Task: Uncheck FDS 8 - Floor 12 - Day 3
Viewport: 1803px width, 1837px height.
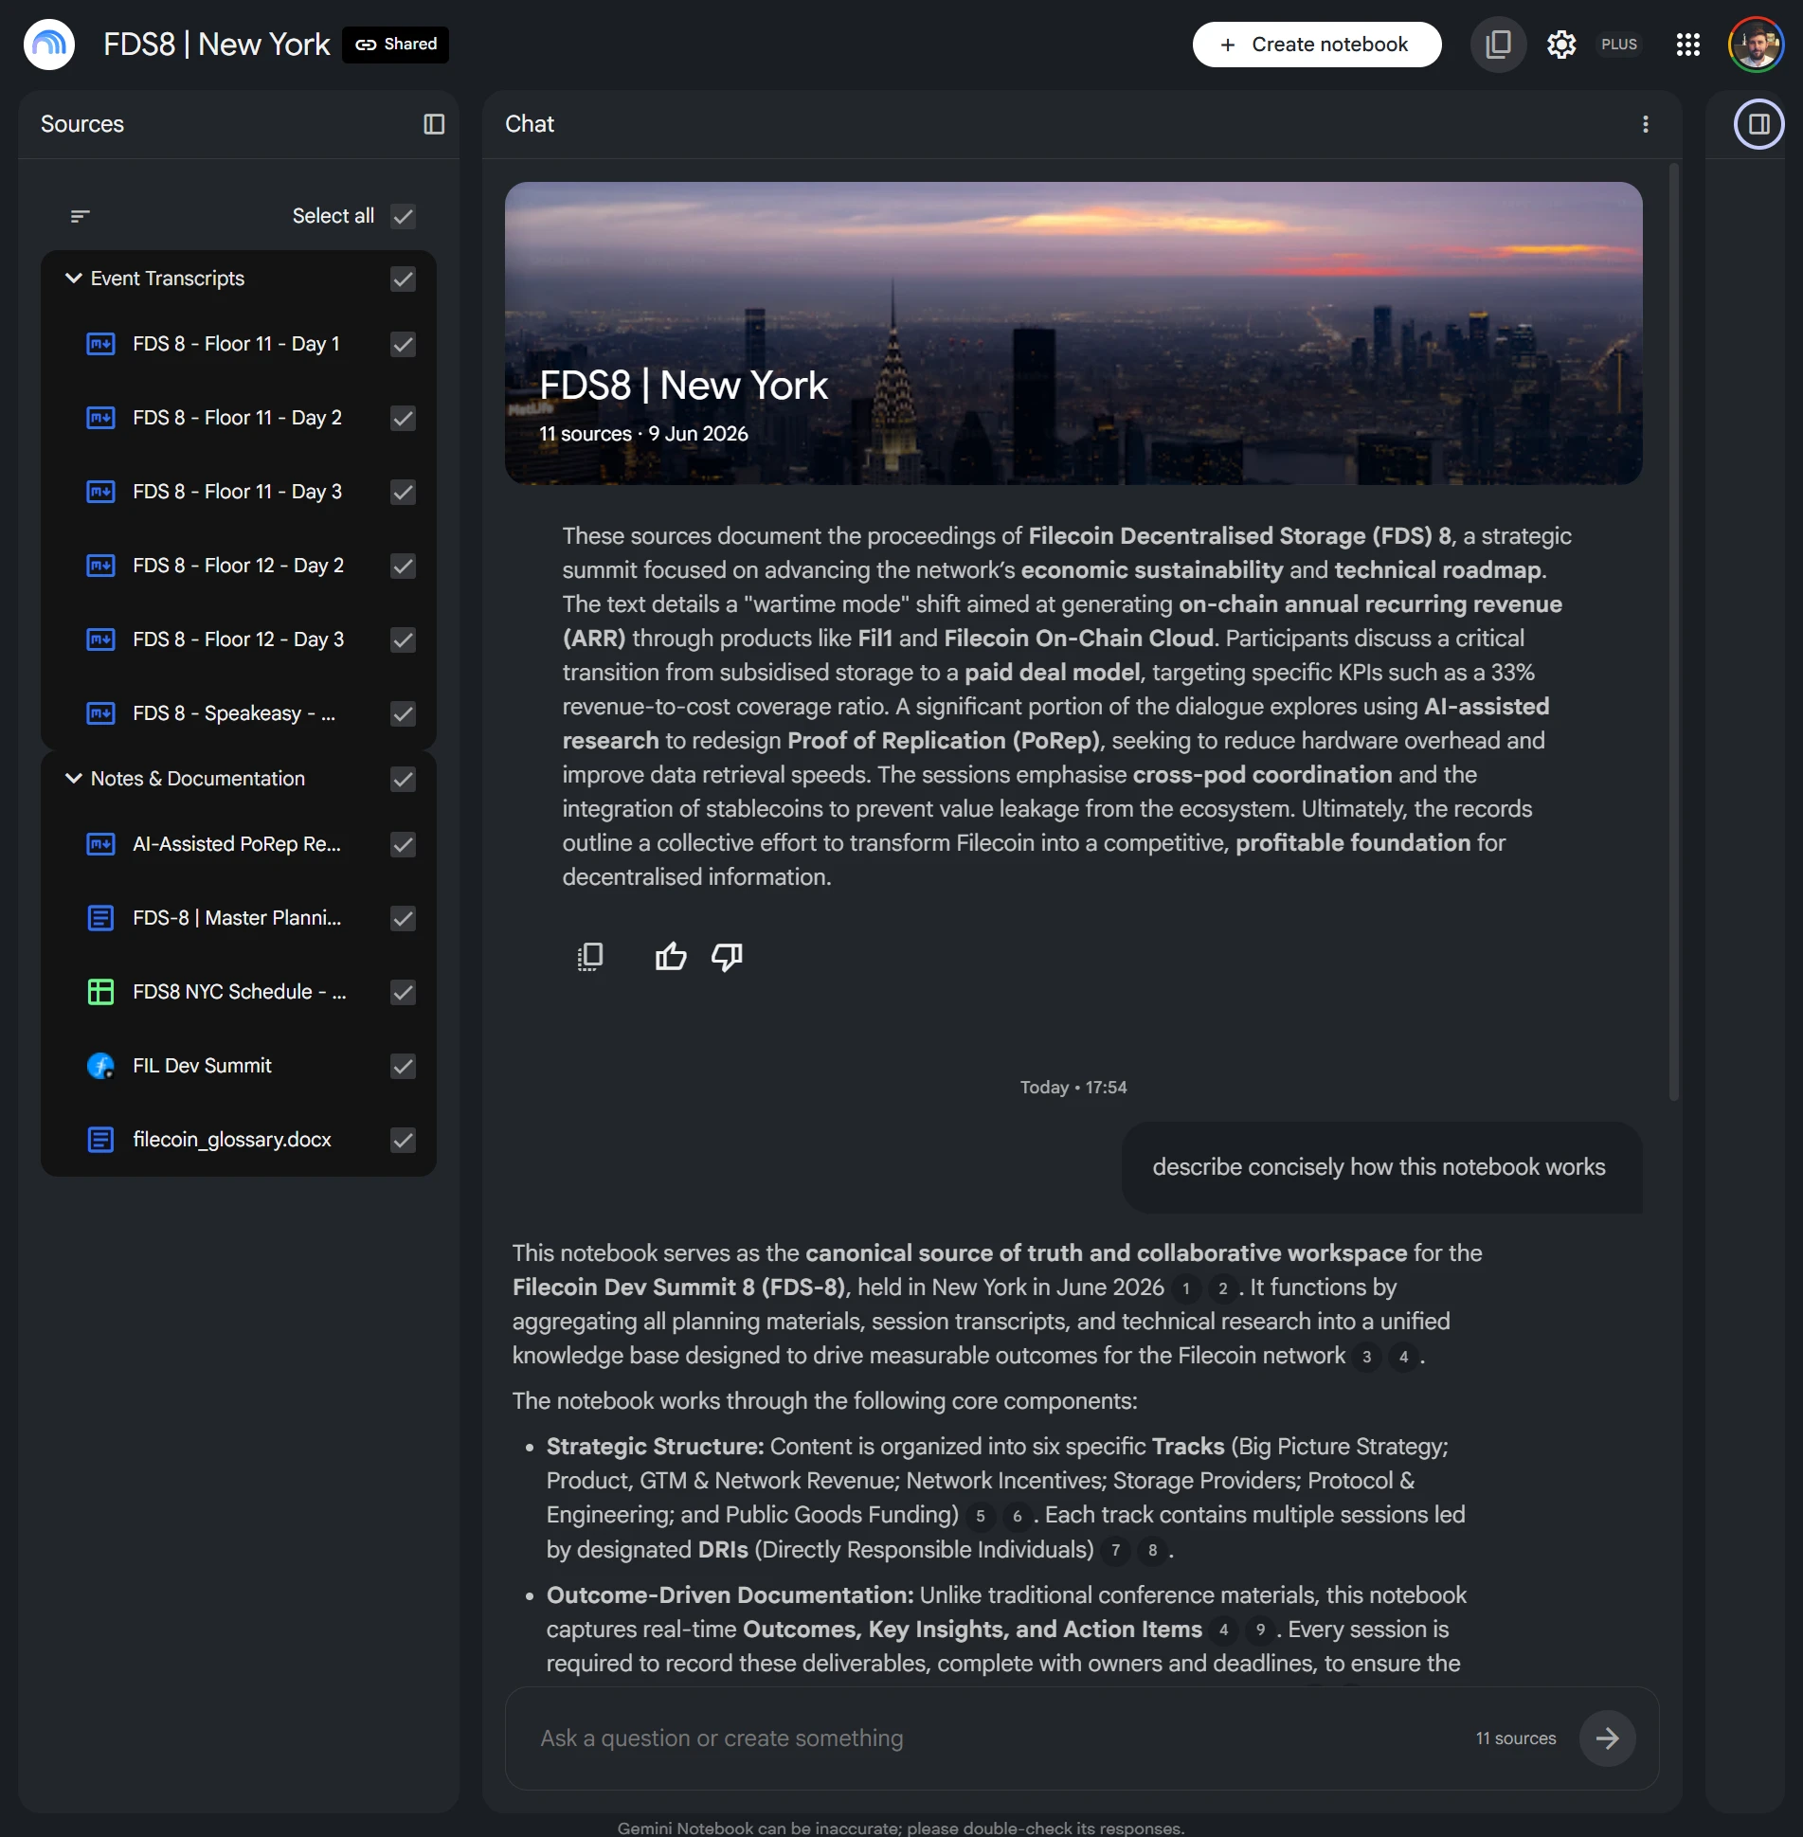Action: (403, 639)
